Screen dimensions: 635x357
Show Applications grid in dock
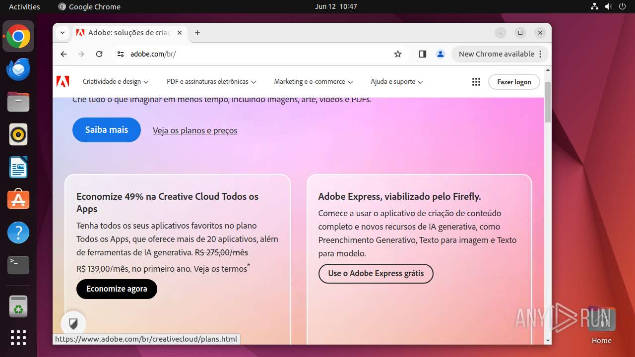(x=18, y=338)
